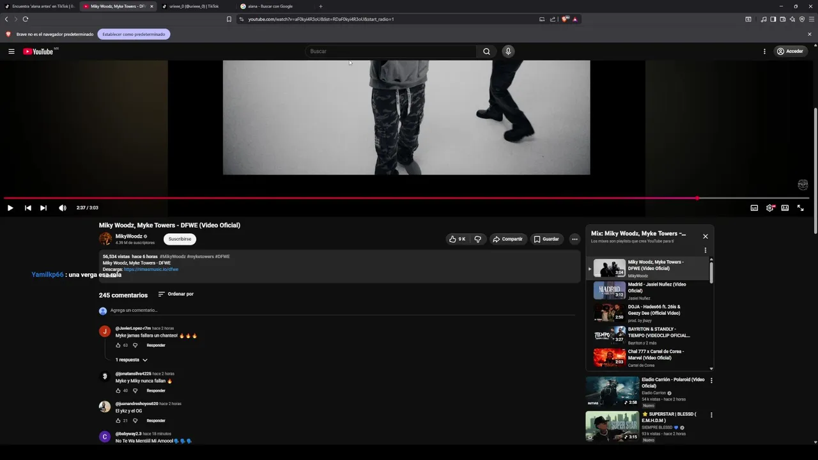Open the Ordenar por sort dropdown
The width and height of the screenshot is (818, 460).
(176, 295)
